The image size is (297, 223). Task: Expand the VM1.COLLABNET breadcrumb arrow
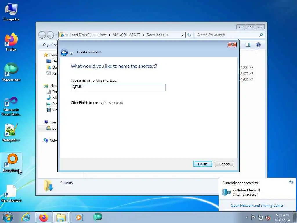[x=143, y=35]
